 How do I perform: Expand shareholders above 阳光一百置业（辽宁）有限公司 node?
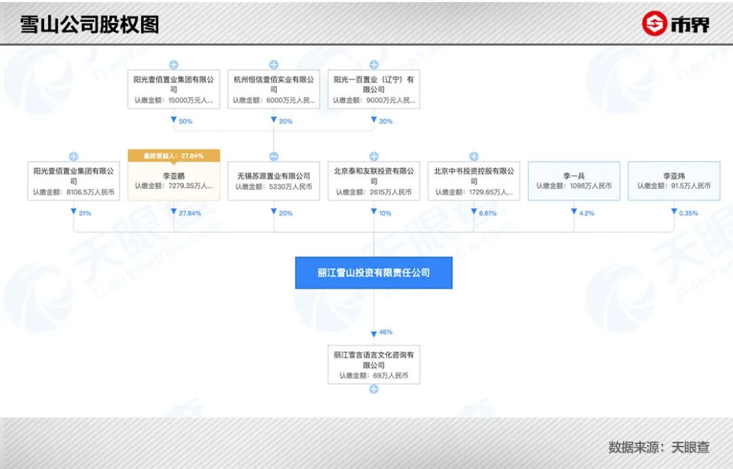(373, 64)
